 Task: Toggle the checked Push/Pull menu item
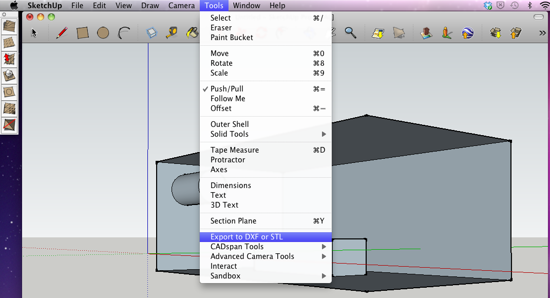[265, 89]
